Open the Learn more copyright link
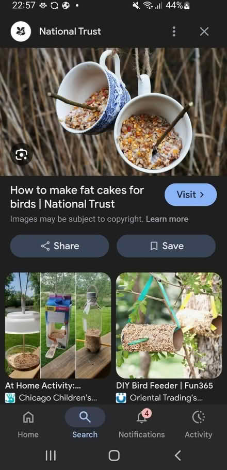 [167, 219]
